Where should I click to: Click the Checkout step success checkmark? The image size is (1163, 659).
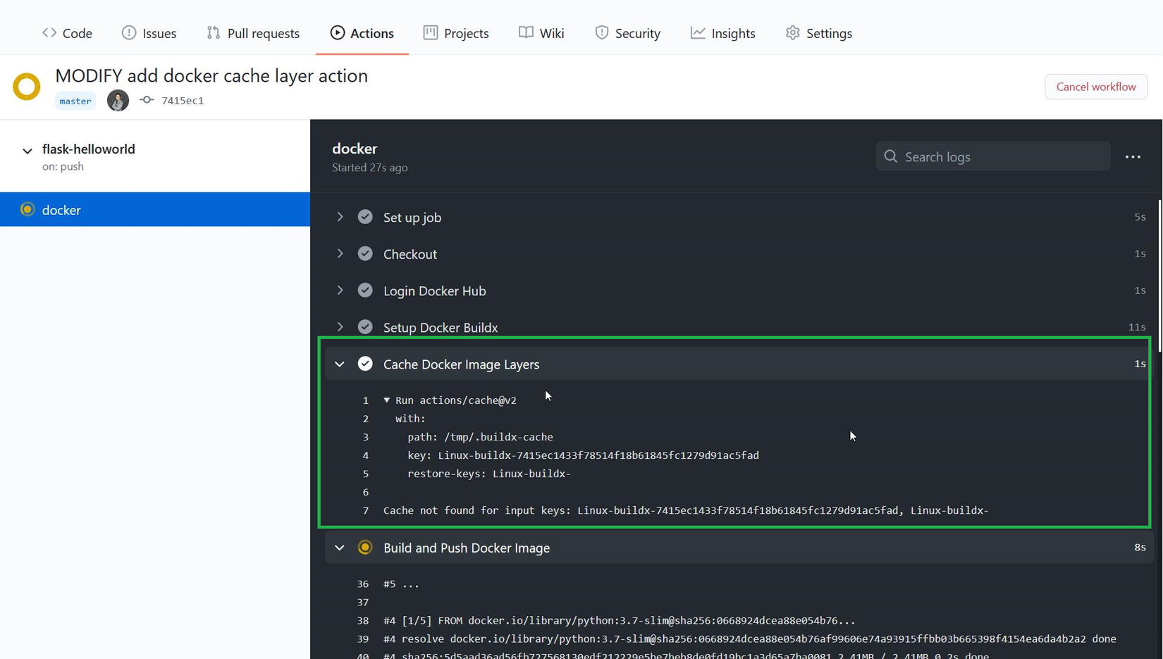(x=365, y=254)
